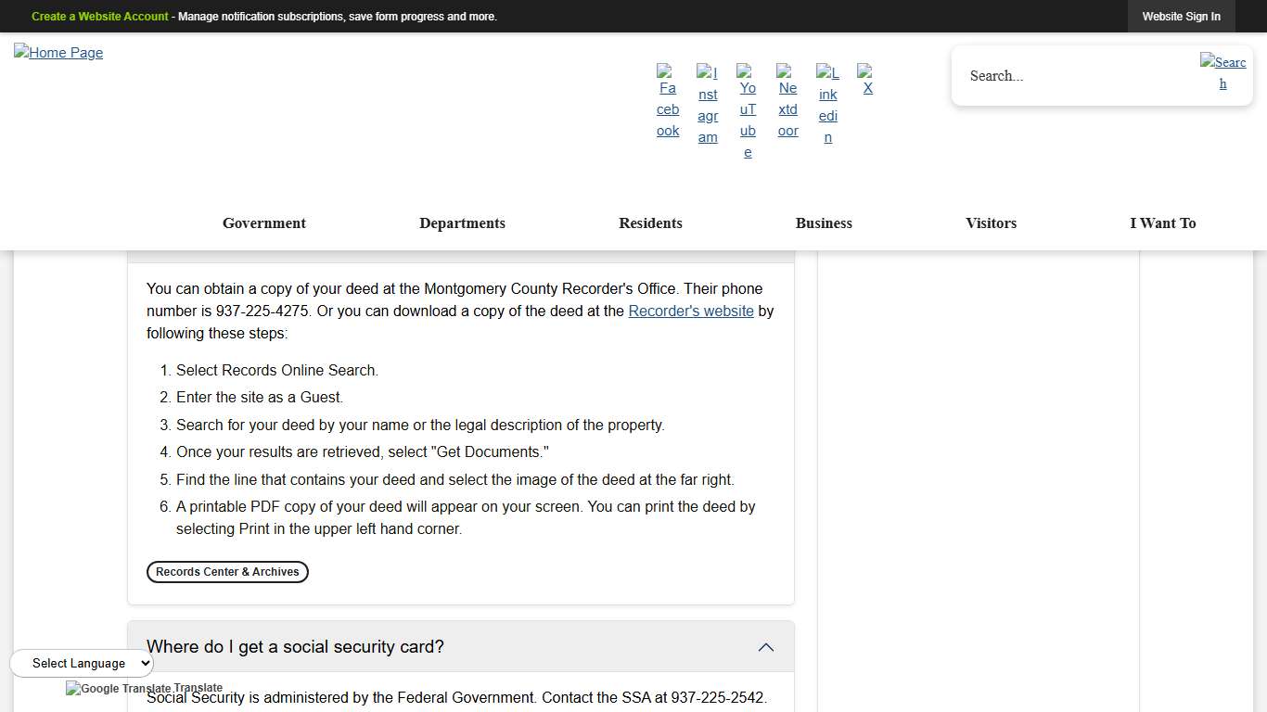Open the Residents menu

[x=650, y=222]
